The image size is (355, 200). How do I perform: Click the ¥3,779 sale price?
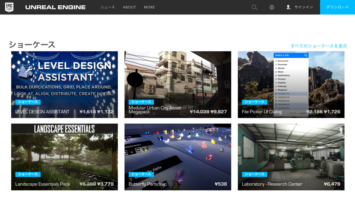pyautogui.click(x=105, y=184)
